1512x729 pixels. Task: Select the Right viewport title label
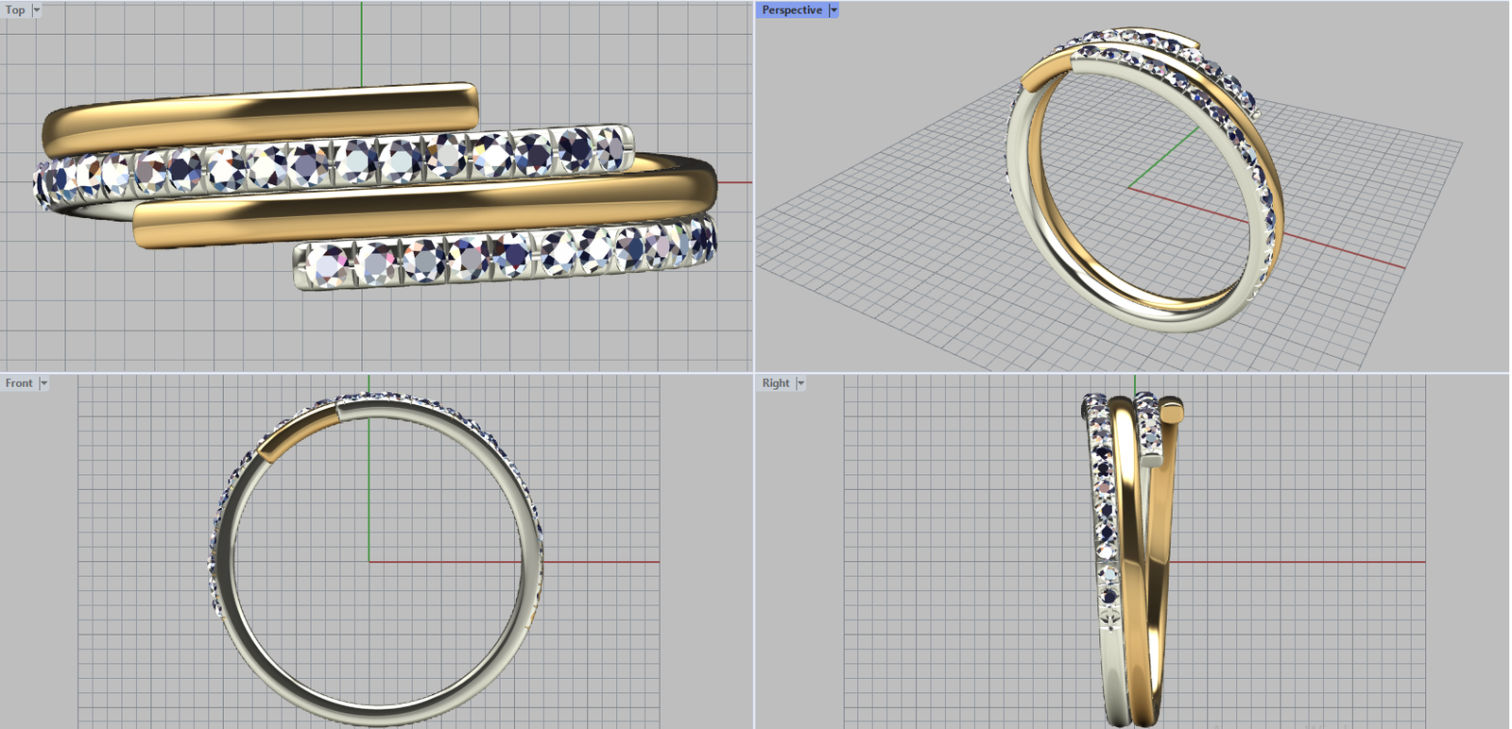tap(775, 383)
